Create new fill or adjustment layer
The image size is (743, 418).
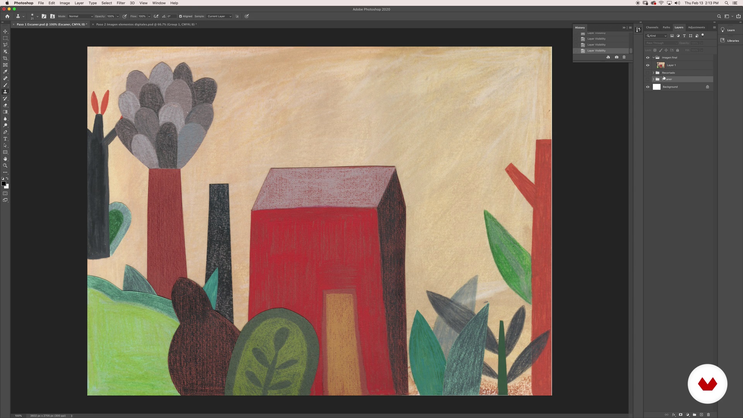point(688,415)
